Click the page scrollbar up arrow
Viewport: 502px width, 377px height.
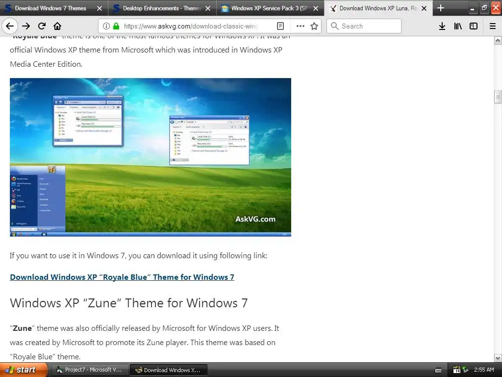498,41
